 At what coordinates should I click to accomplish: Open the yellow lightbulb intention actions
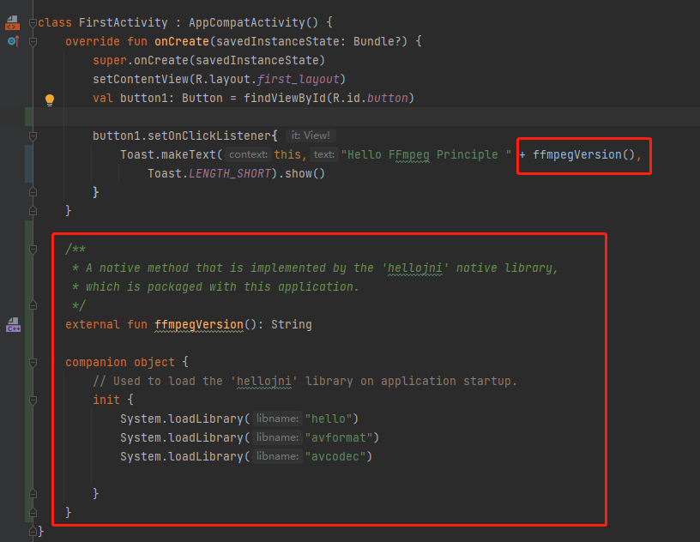pyautogui.click(x=50, y=99)
